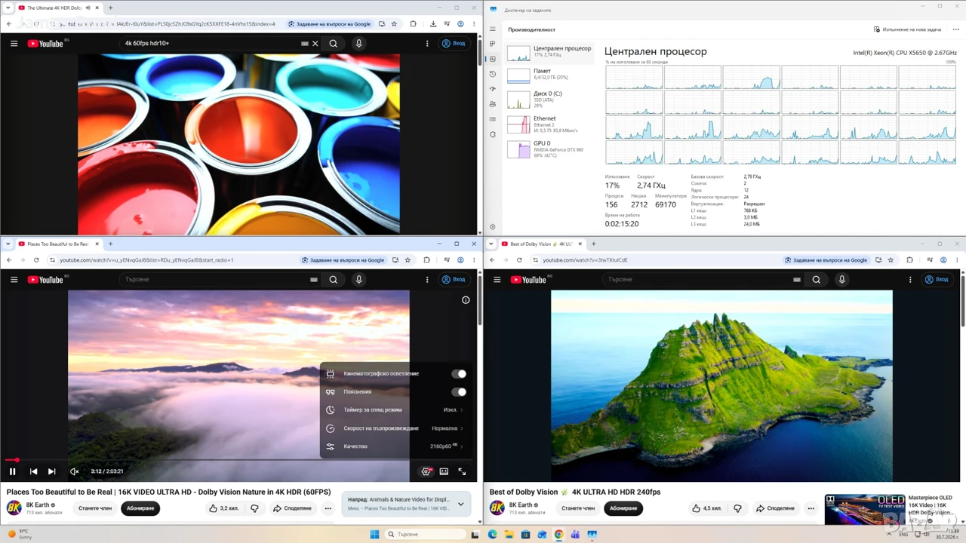Open tab search dropdown in top-left Chrome

pos(8,8)
